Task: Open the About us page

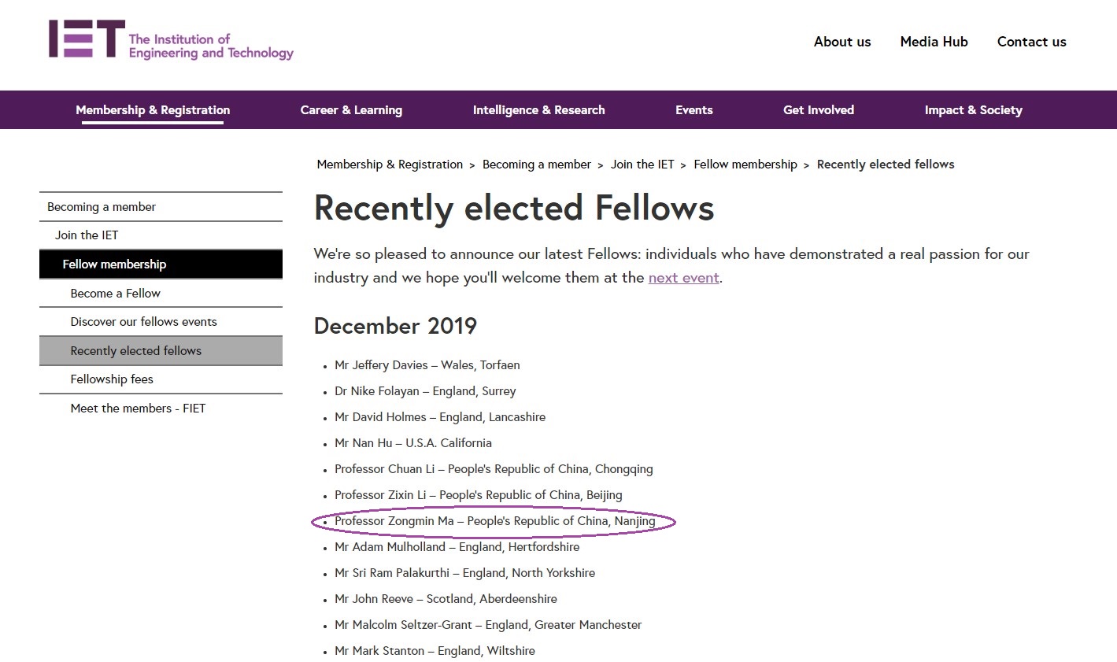Action: tap(842, 42)
